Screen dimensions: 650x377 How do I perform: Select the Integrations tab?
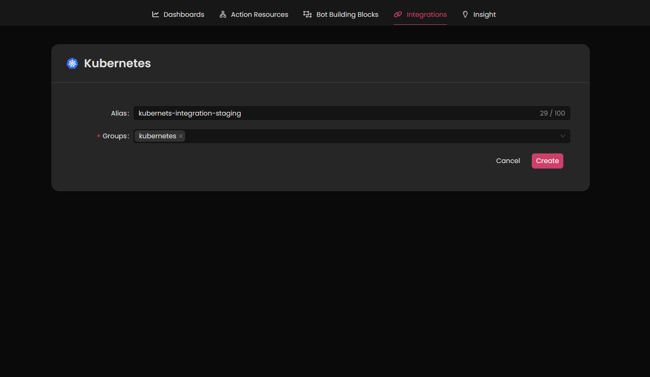420,14
